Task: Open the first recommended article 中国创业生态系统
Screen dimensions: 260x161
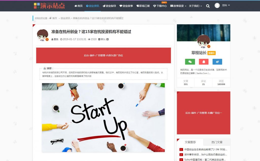Action: tap(206, 149)
